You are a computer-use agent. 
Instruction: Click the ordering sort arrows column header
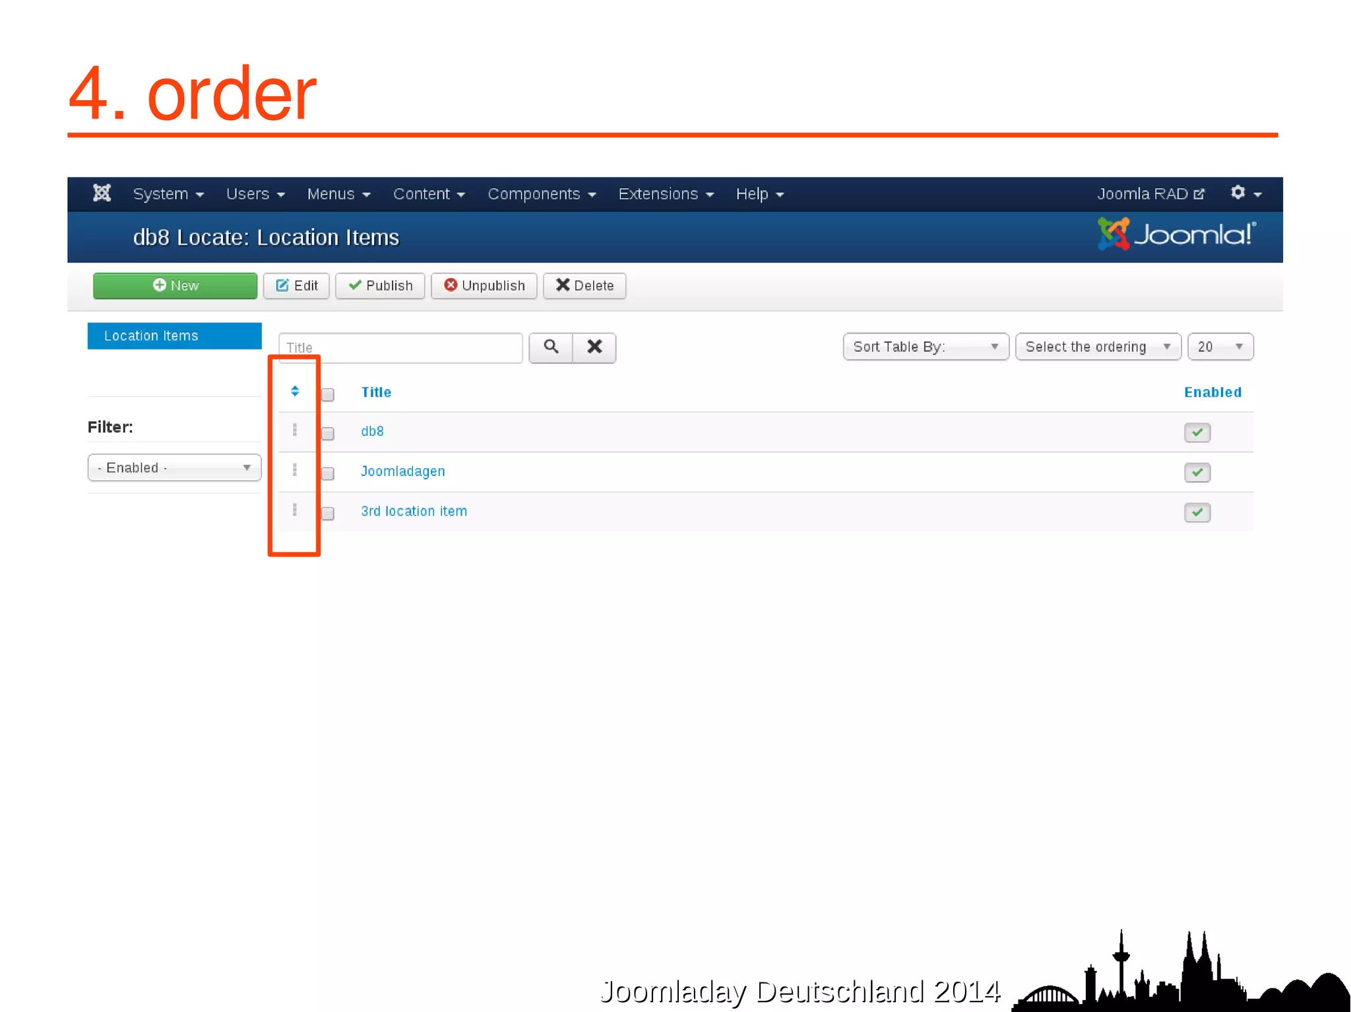click(295, 392)
